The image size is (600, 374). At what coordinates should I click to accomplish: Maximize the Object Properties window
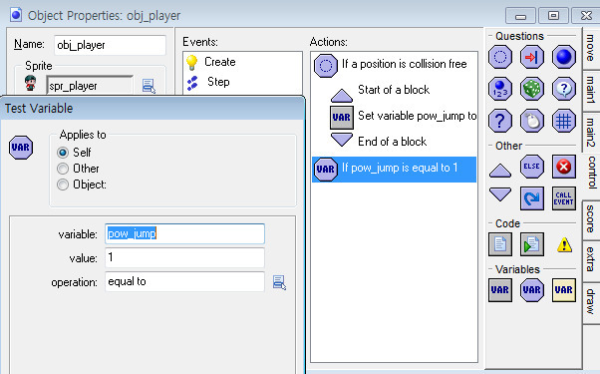(553, 16)
